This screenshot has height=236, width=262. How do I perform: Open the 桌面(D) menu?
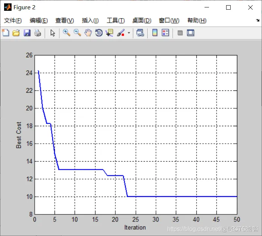point(142,20)
